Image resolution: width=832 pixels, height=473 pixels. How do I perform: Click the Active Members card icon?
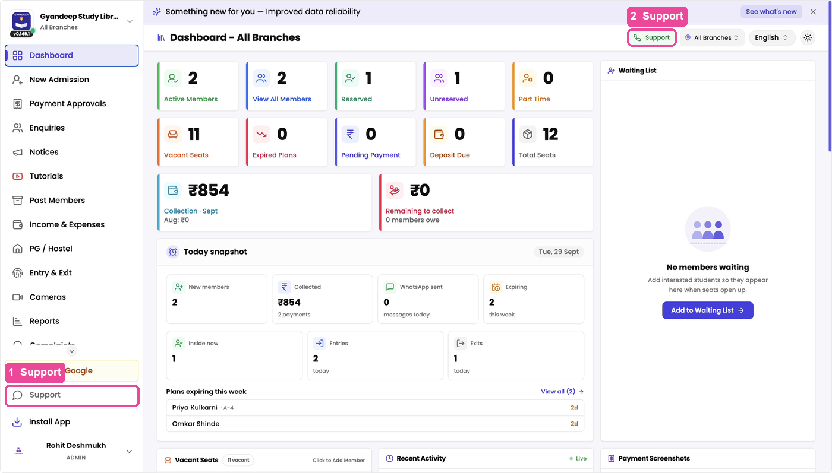[172, 78]
